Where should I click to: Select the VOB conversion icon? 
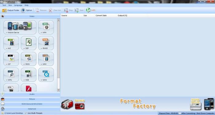(29, 75)
